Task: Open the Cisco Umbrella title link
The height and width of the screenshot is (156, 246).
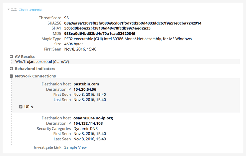Action: click(30, 10)
